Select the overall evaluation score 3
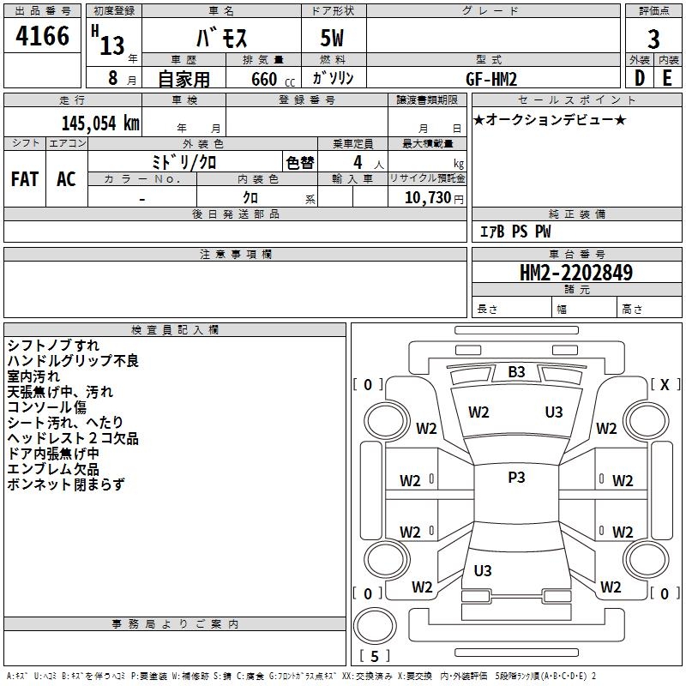686x686 pixels. click(x=653, y=39)
